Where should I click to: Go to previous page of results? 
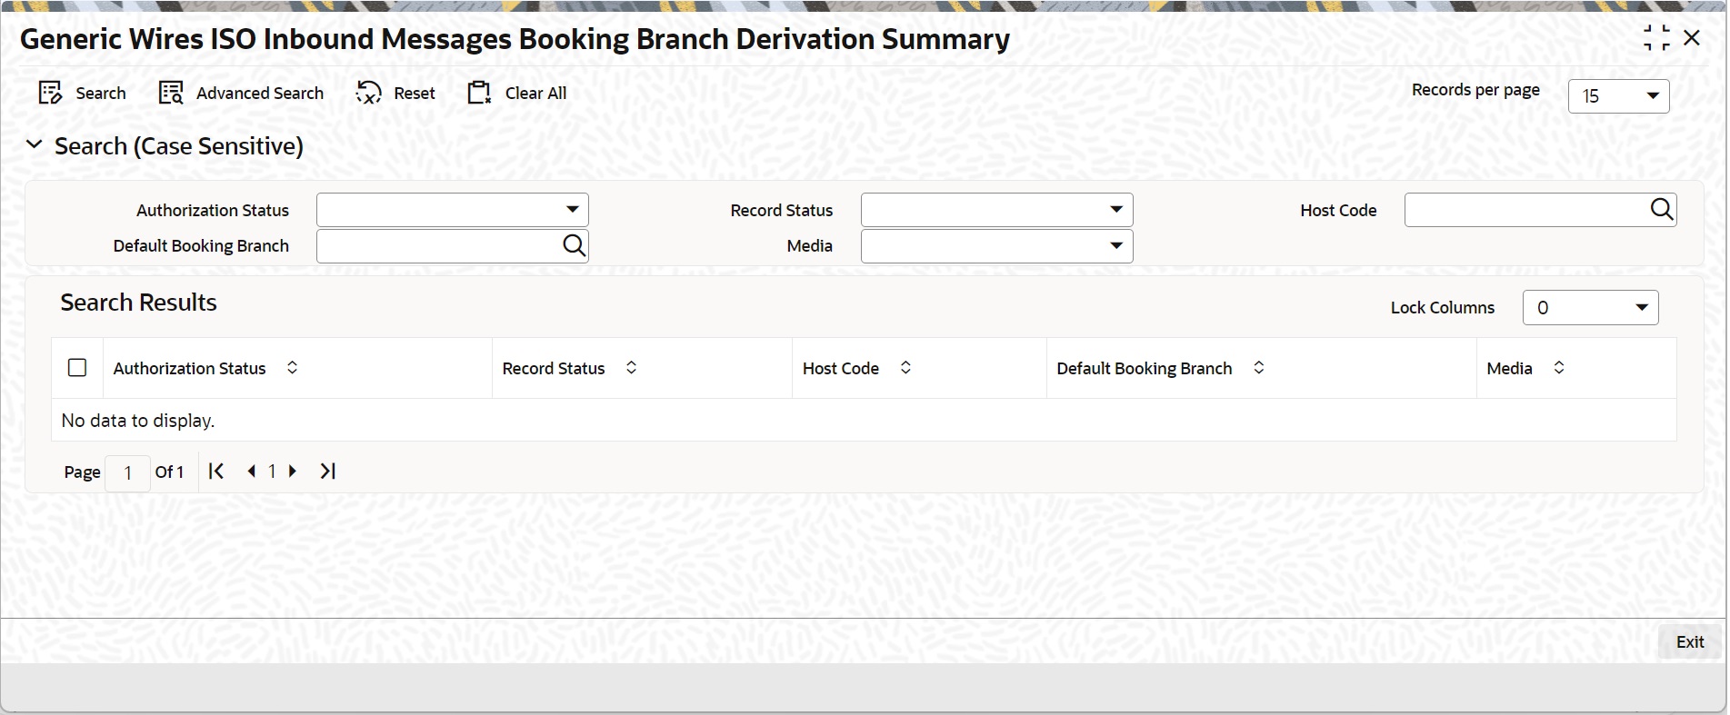(251, 471)
